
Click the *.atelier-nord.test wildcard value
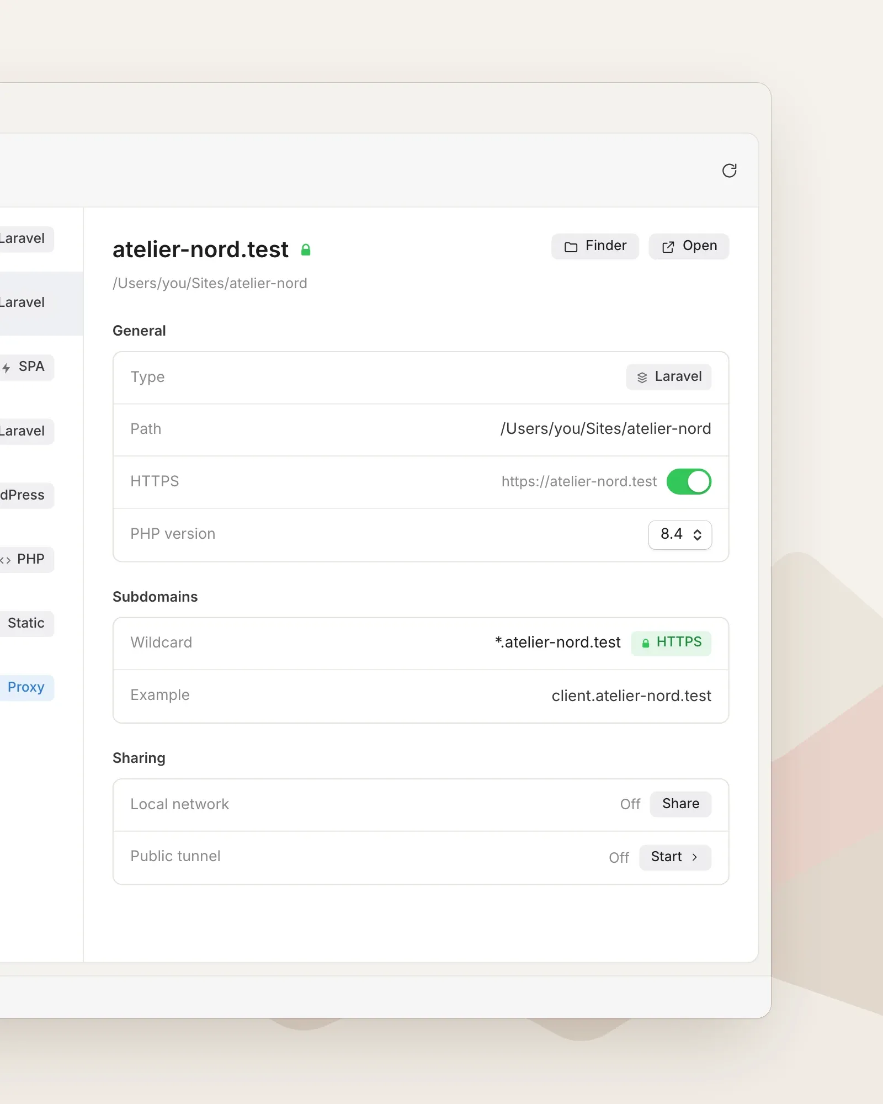[557, 643]
